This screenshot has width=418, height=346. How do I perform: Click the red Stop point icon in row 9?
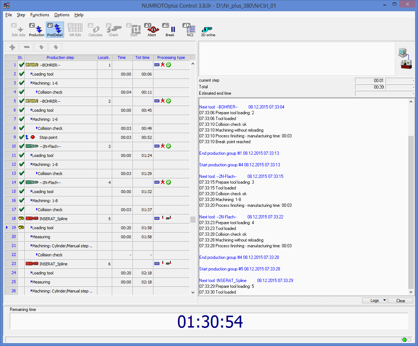coord(33,137)
